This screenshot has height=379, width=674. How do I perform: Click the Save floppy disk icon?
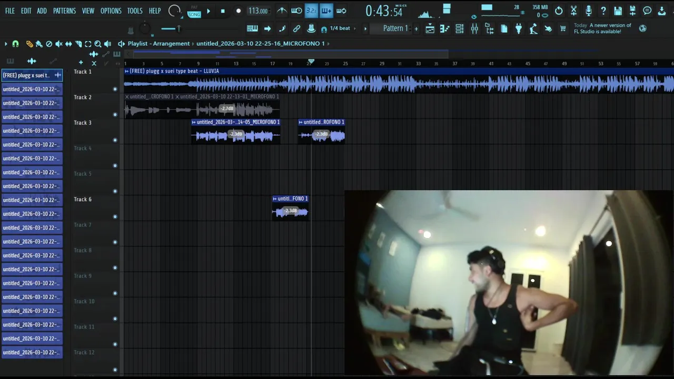618,11
